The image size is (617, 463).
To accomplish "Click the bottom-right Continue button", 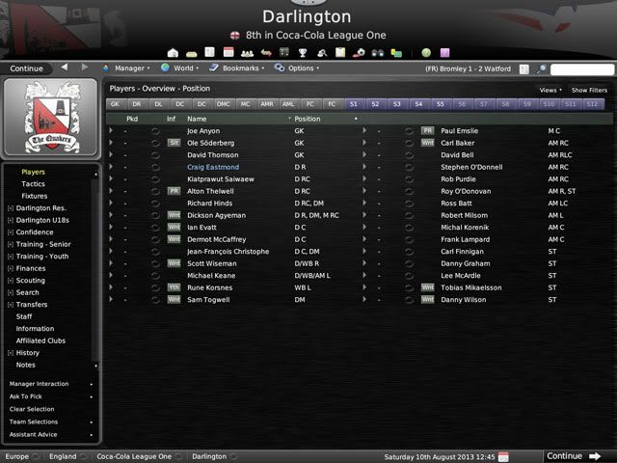I will [574, 456].
